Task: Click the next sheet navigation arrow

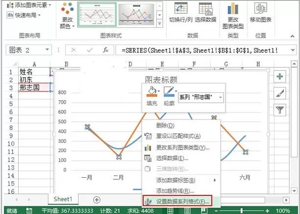Action: click(29, 200)
